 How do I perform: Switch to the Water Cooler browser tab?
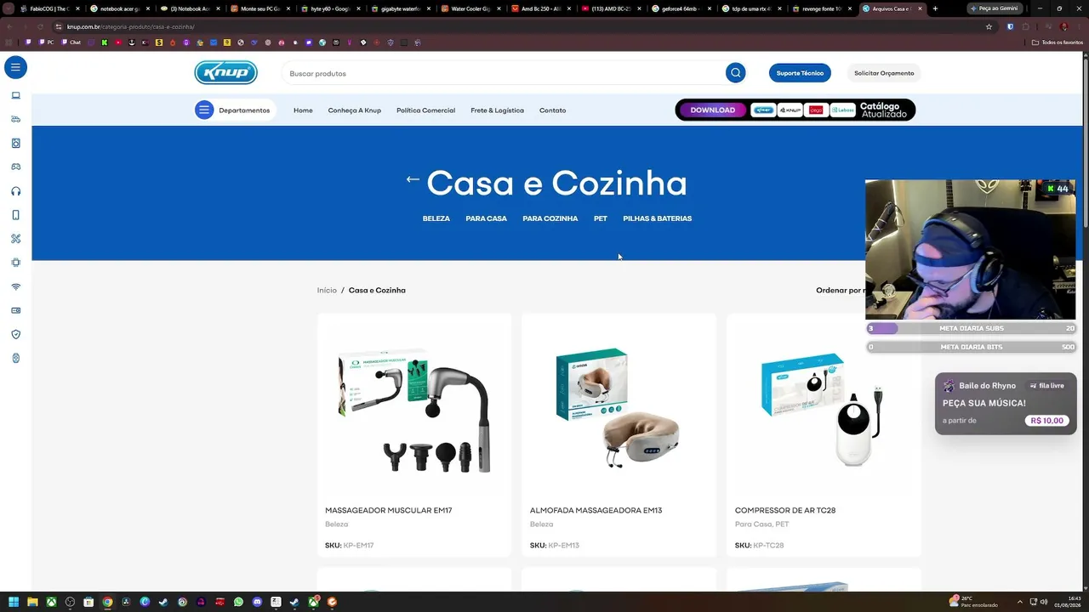coord(470,8)
